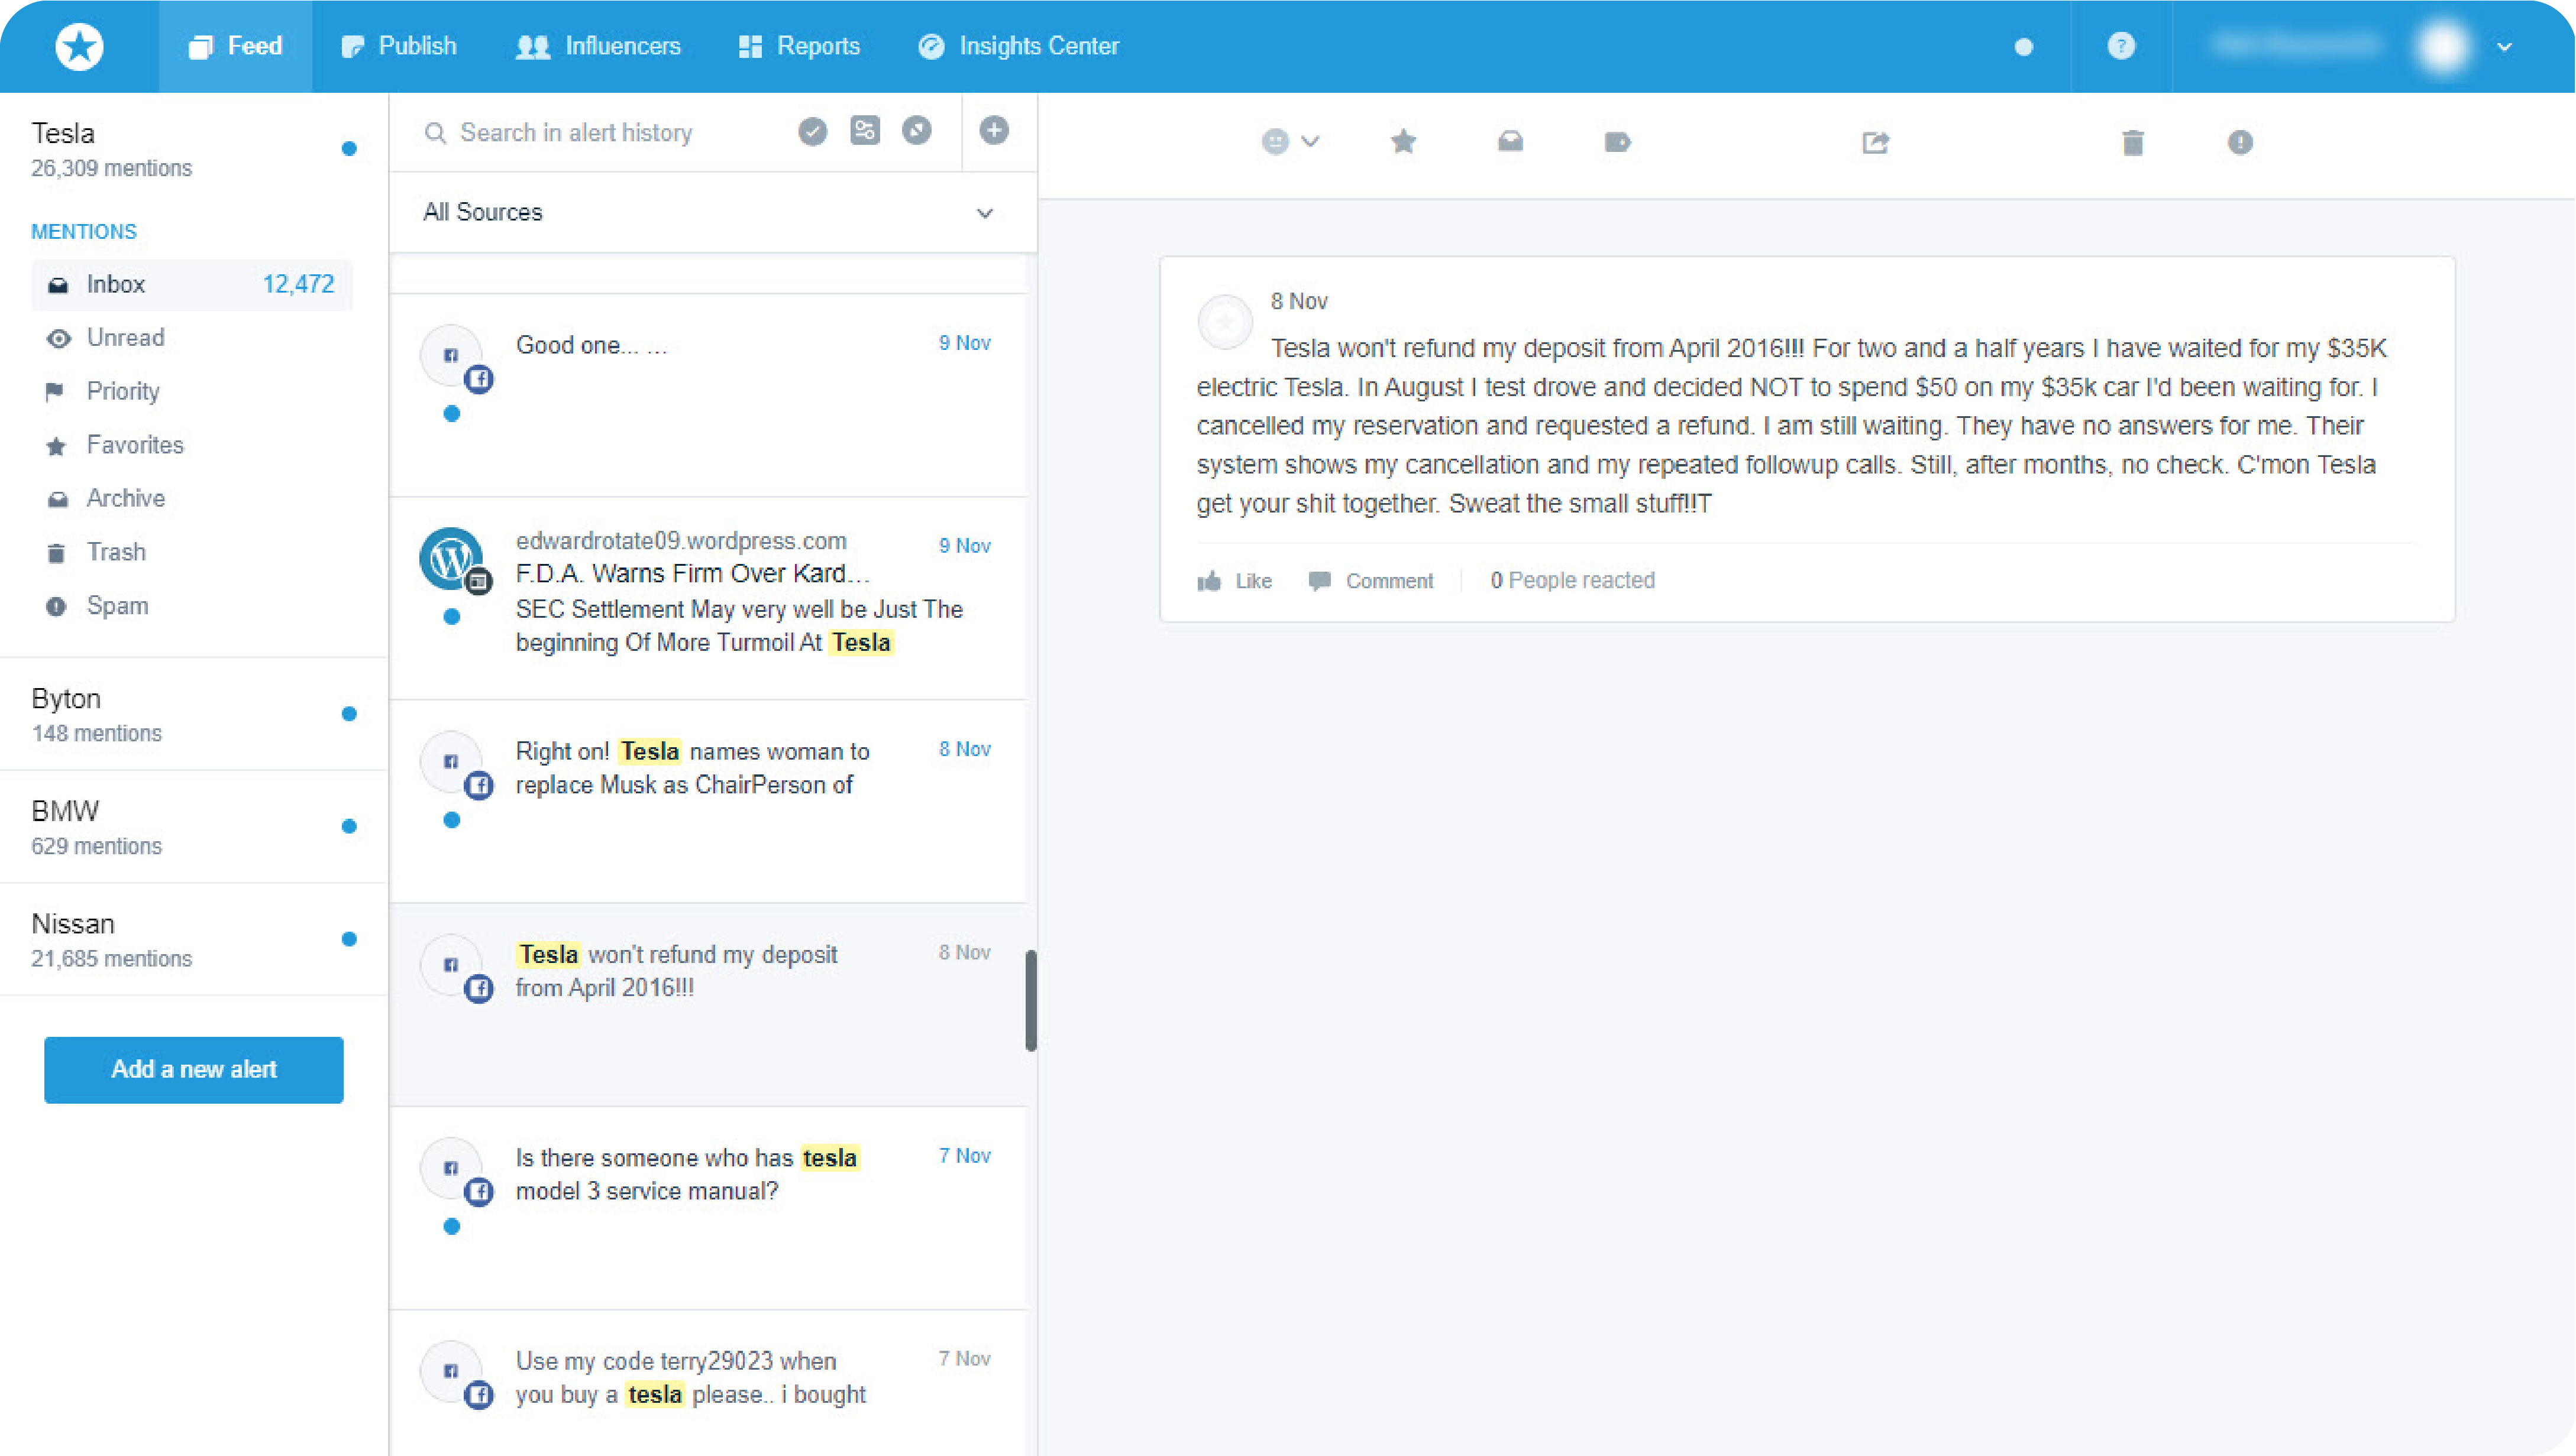The width and height of the screenshot is (2576, 1456).
Task: Expand the user account dropdown arrow
Action: pyautogui.click(x=2504, y=47)
